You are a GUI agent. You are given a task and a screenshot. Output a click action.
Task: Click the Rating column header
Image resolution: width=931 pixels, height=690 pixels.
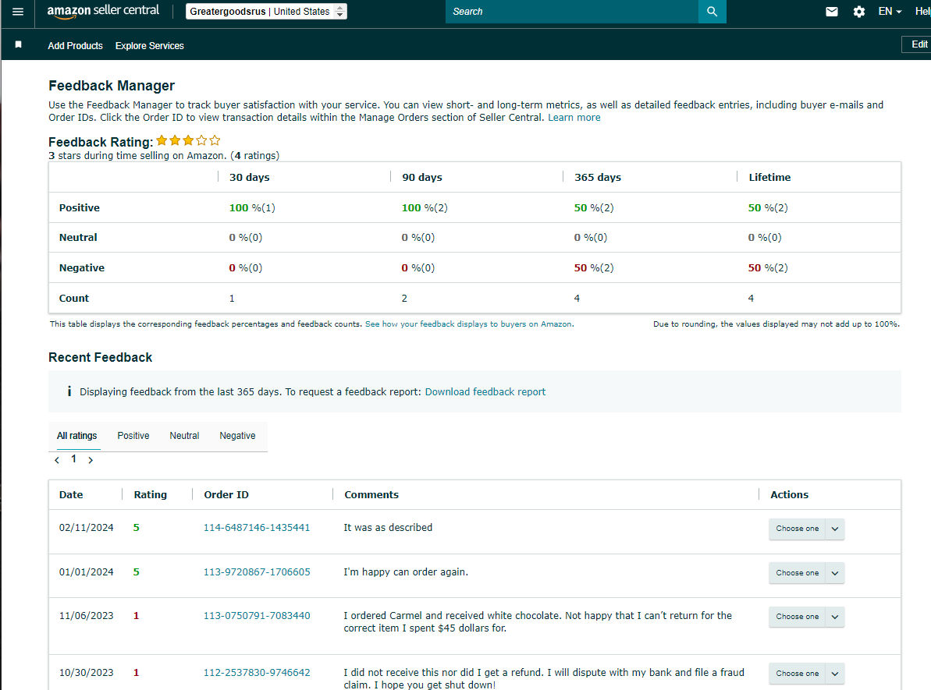150,495
